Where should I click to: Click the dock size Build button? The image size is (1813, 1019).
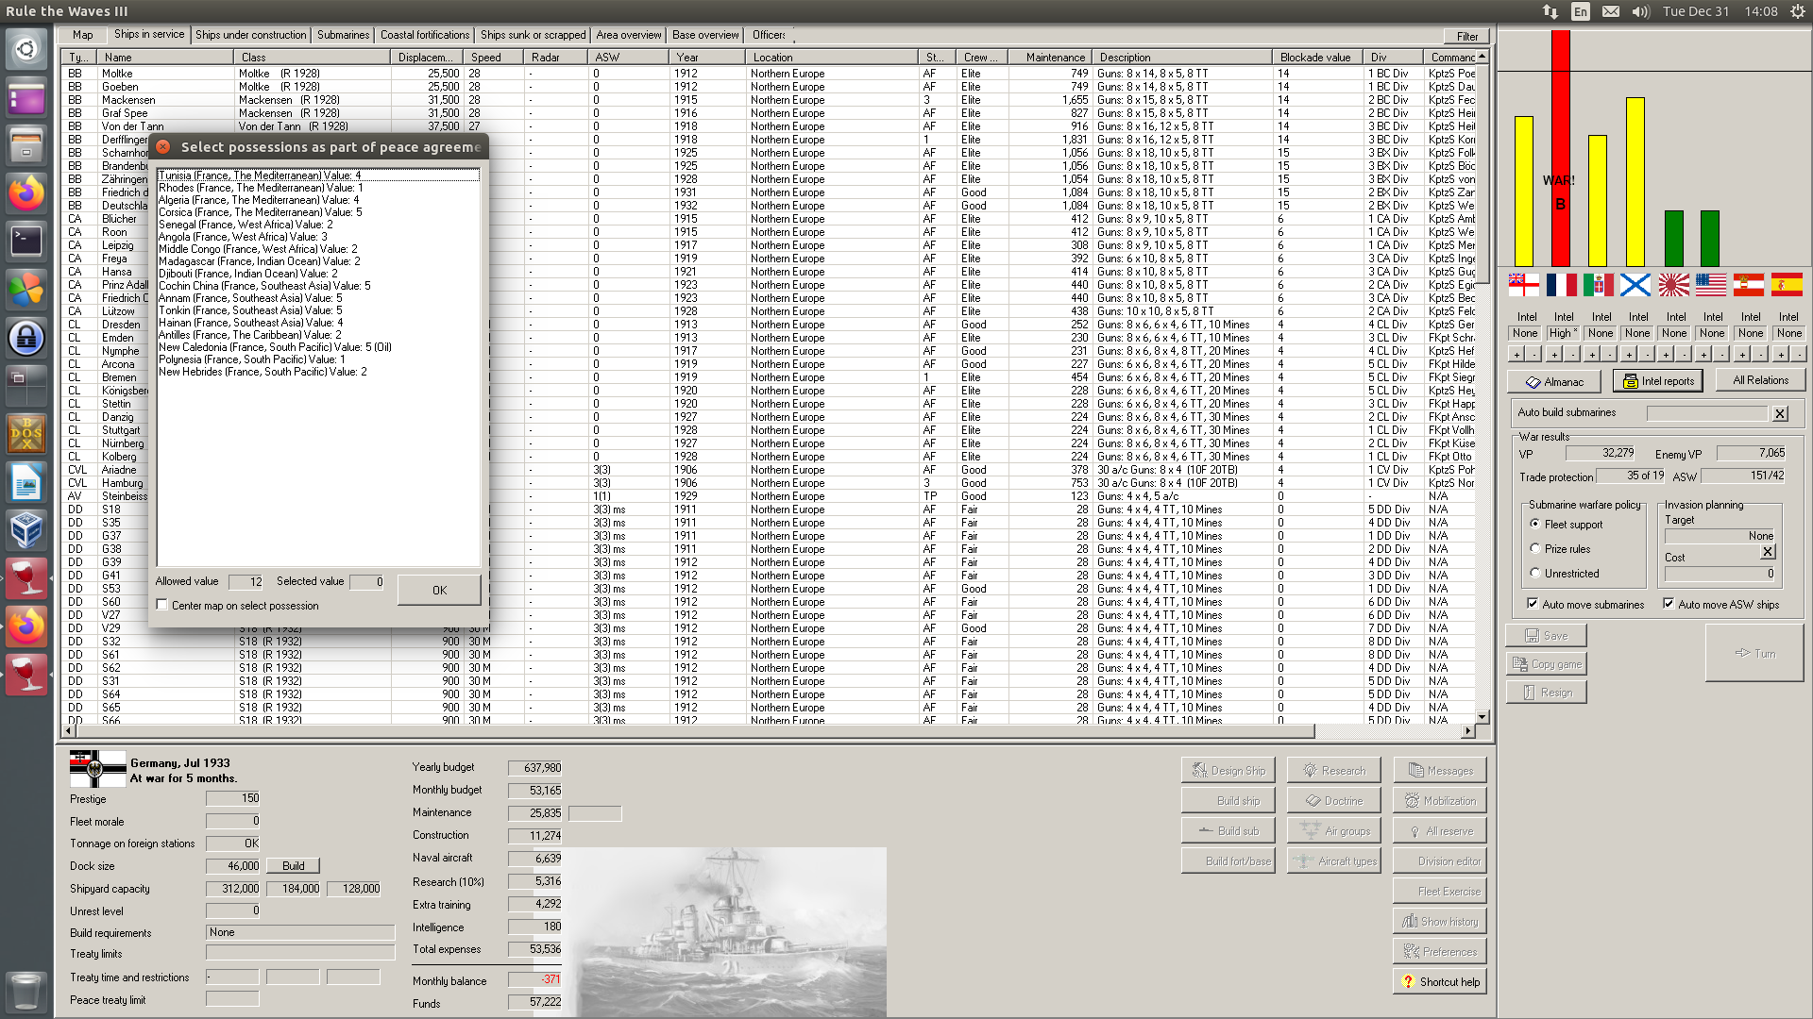click(x=294, y=865)
